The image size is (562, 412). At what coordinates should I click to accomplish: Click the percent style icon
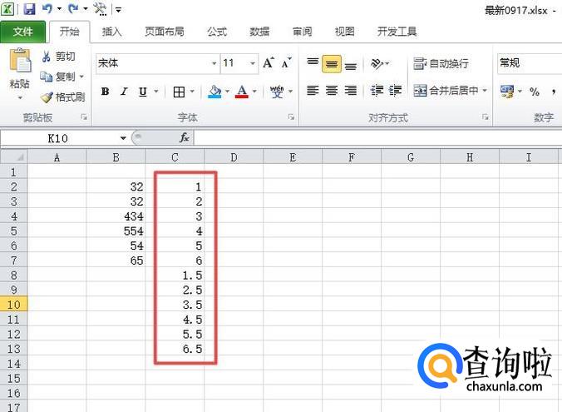[535, 92]
